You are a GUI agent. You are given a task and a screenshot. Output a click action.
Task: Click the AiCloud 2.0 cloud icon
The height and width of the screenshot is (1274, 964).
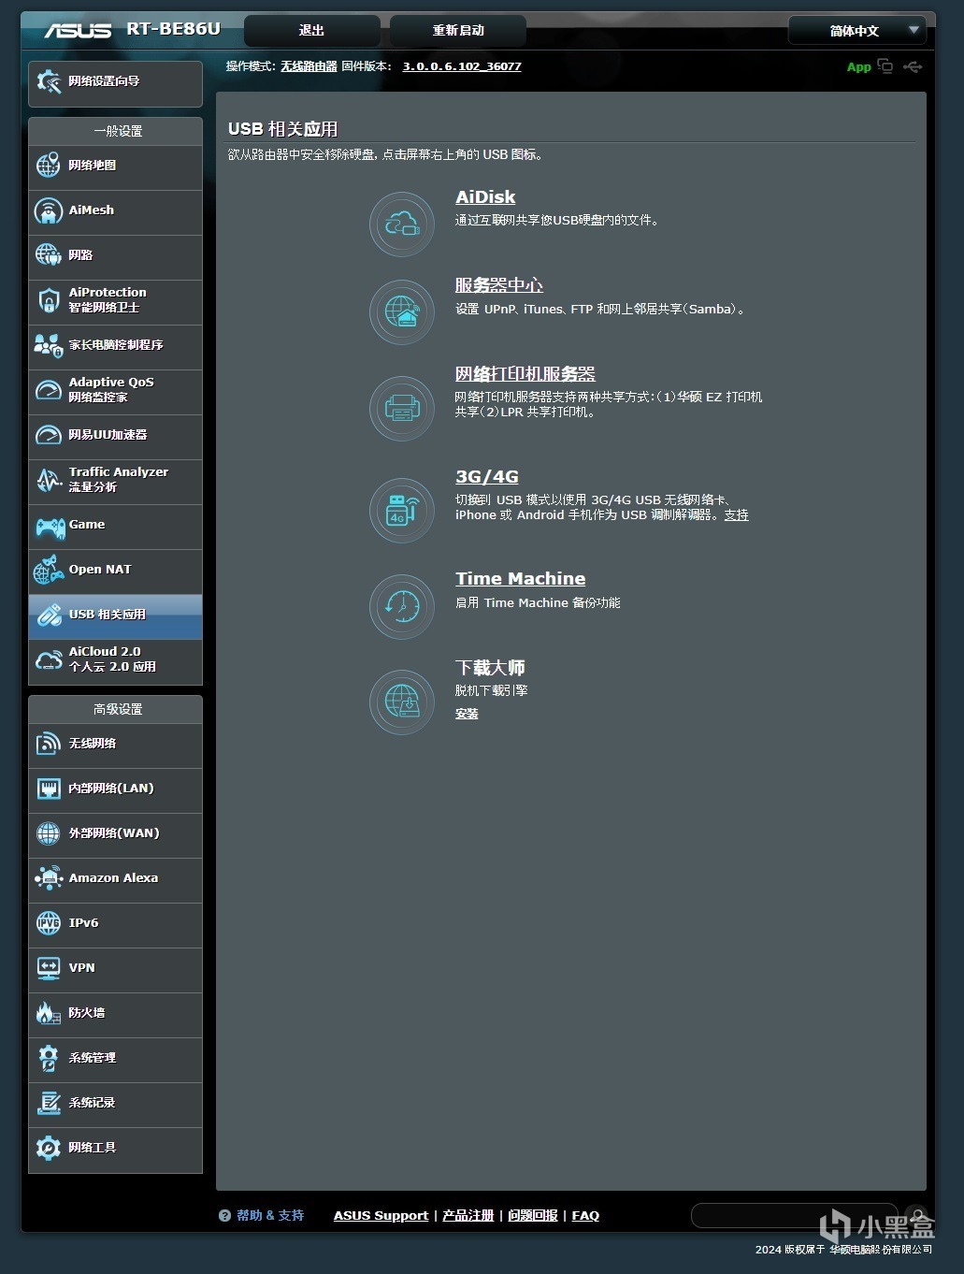[x=49, y=659]
